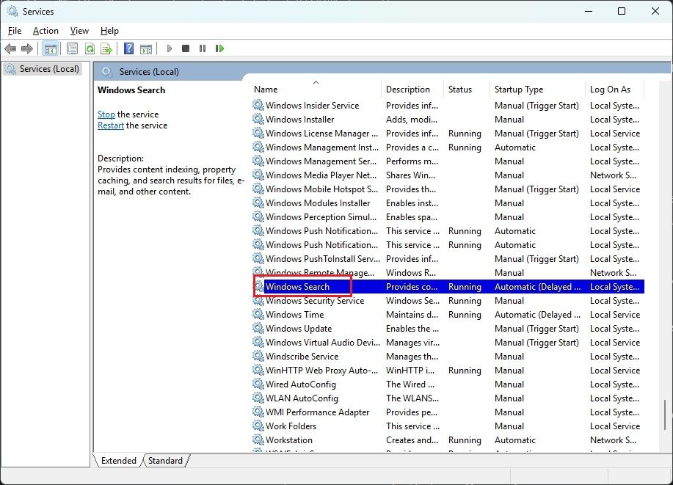
Task: Select Windows Perception Simul... service
Action: click(x=321, y=217)
